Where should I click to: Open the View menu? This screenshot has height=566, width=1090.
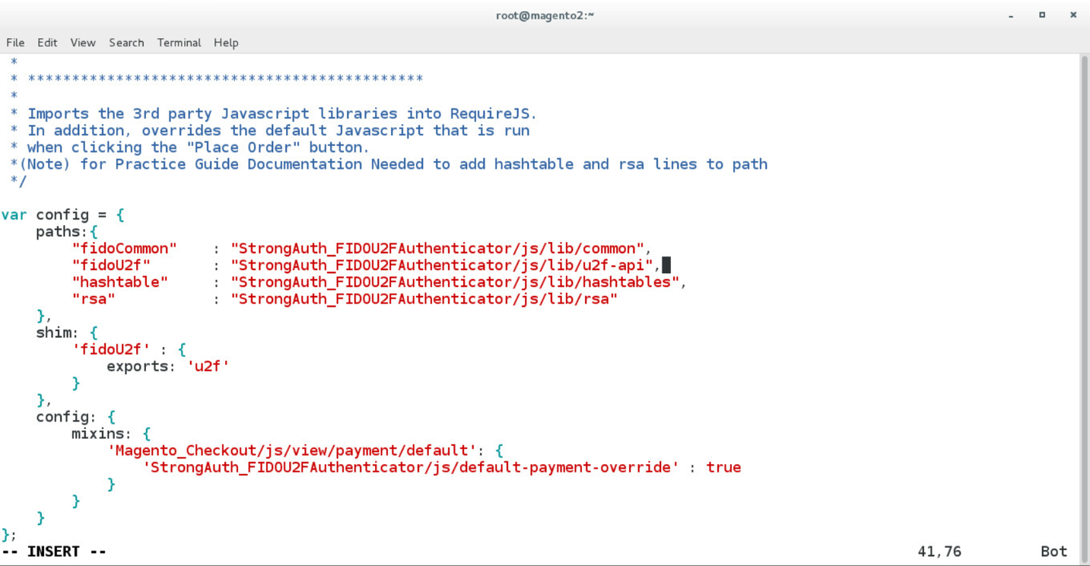pyautogui.click(x=83, y=43)
